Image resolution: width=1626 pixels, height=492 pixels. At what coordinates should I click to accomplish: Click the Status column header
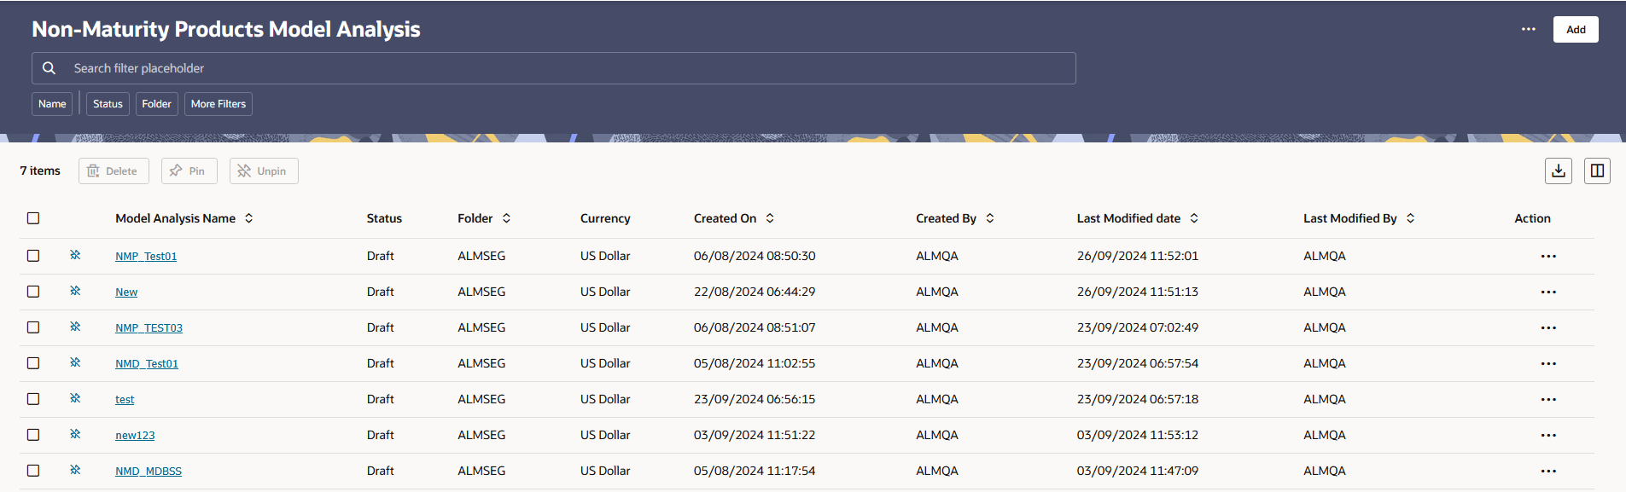(384, 218)
